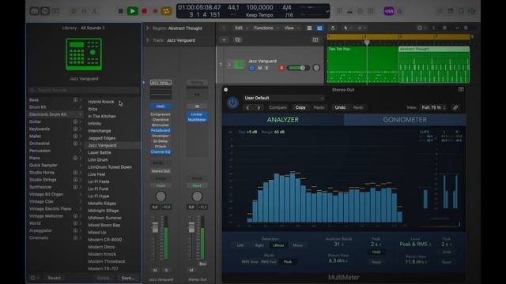Select the Electronic Drum Kit category

(x=55, y=114)
